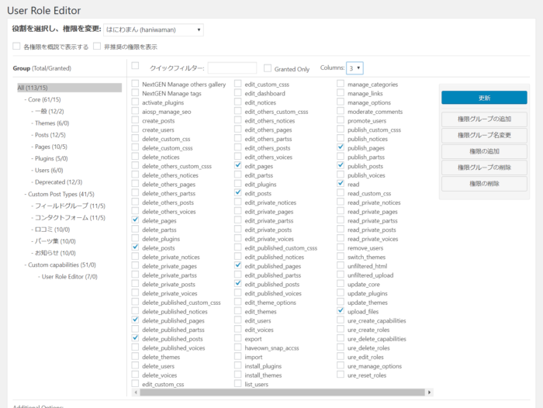
Task: Click the quick filter text field
Action: tap(232, 68)
